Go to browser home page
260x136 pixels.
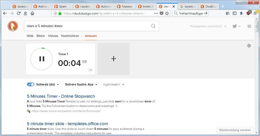pos(32,13)
